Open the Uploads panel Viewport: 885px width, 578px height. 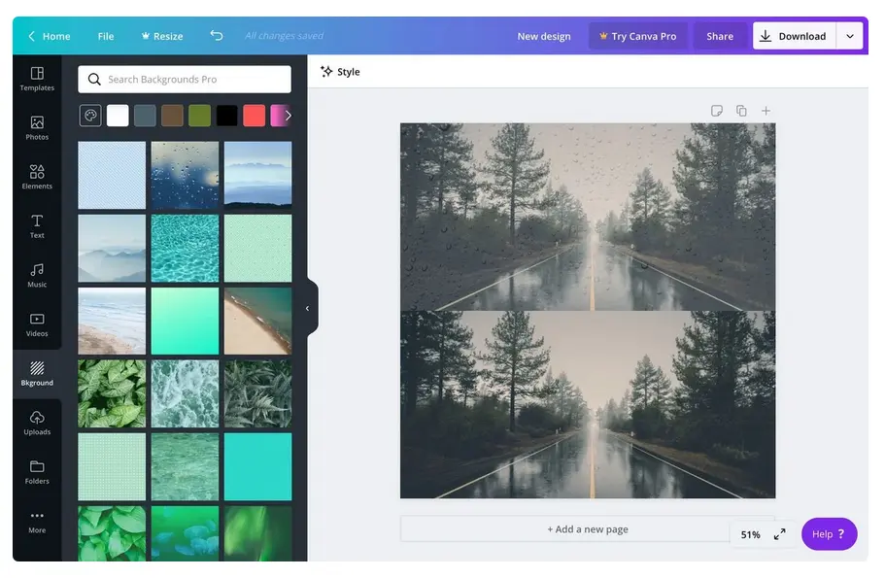point(37,423)
